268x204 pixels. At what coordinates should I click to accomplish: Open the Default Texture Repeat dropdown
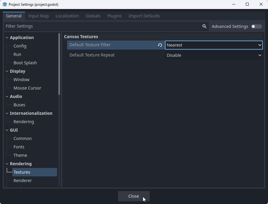pyautogui.click(x=214, y=55)
